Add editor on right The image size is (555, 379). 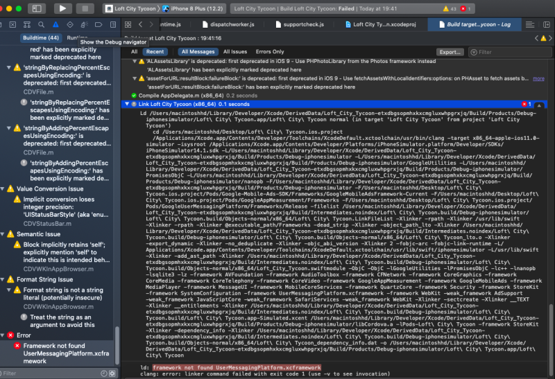click(x=547, y=24)
